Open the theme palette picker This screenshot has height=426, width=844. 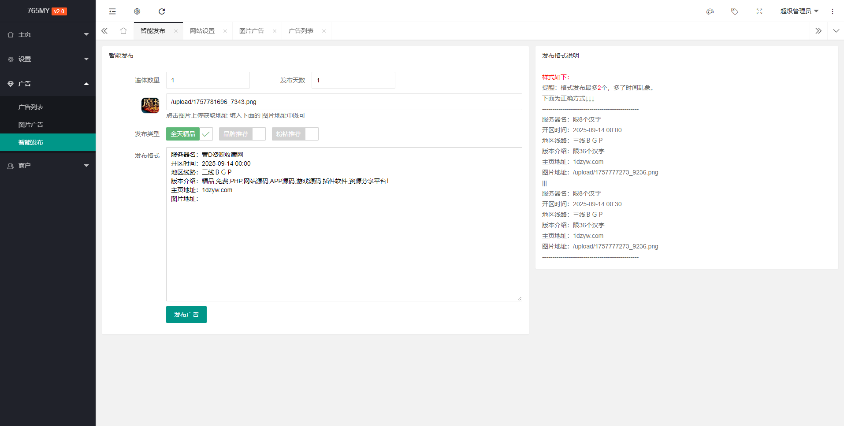tap(710, 11)
